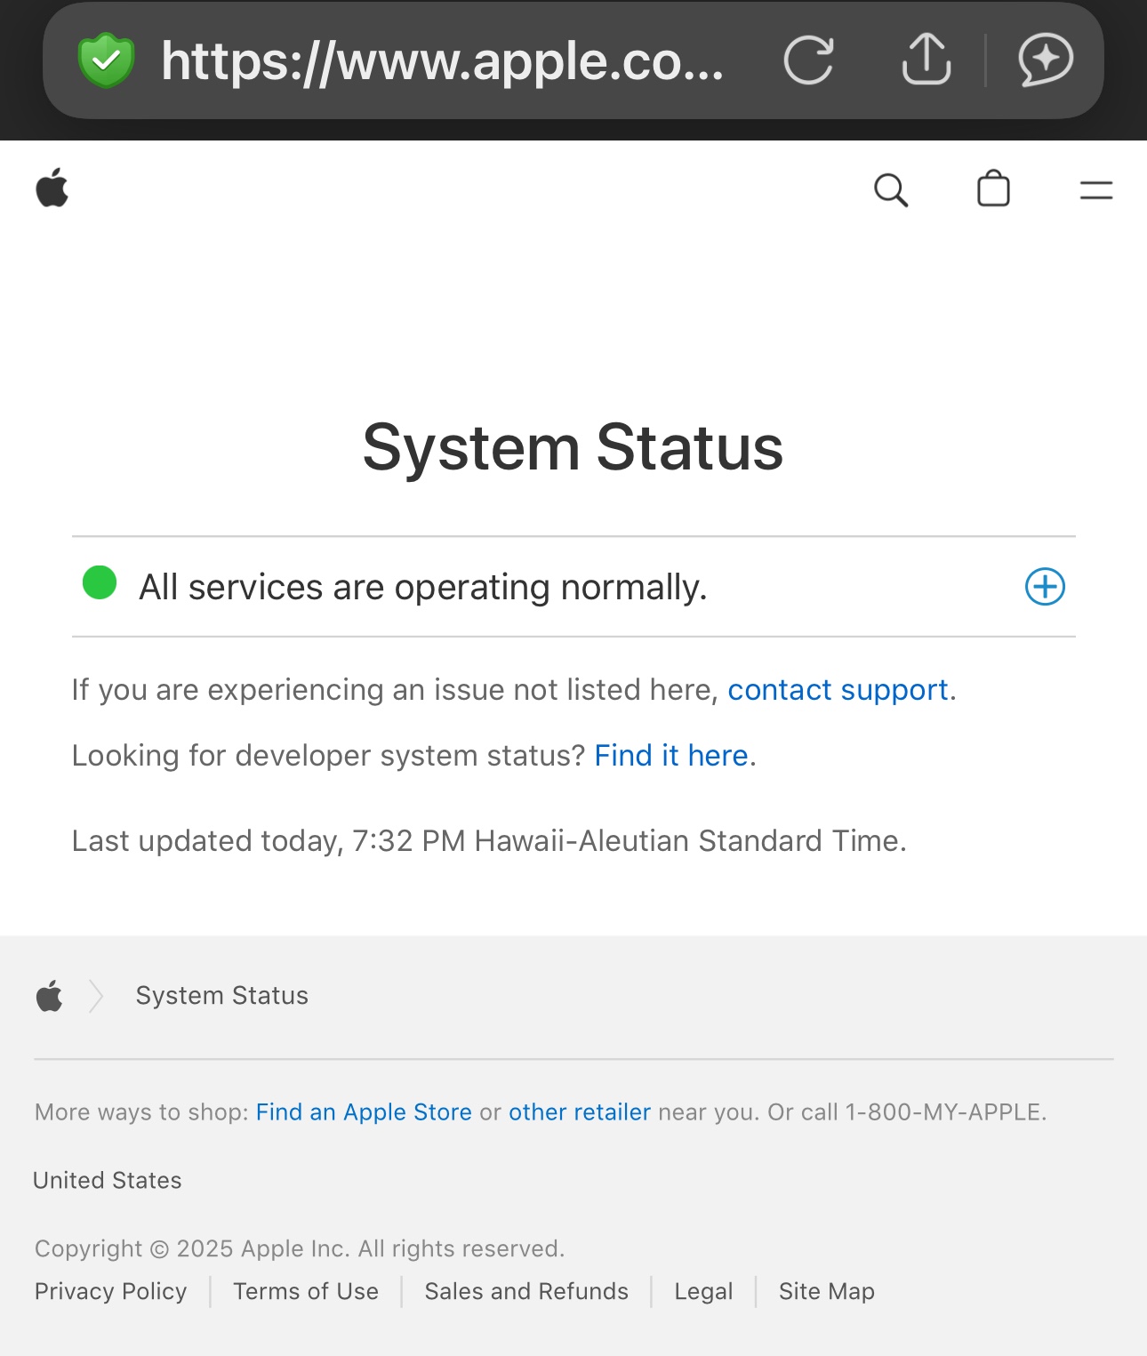Open the hamburger navigation menu
Viewport: 1147px width, 1356px height.
1096,189
